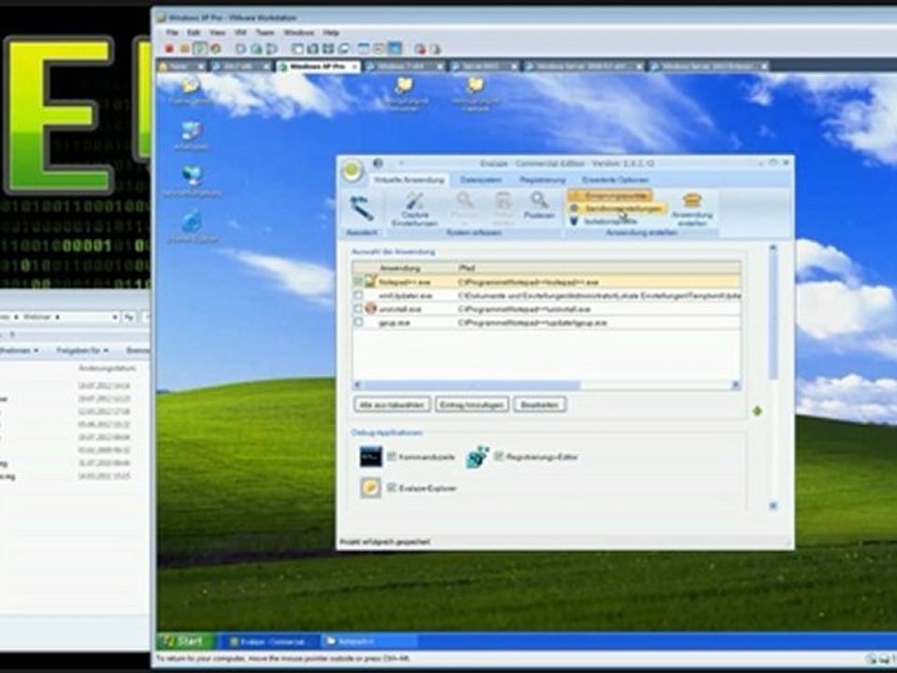The height and width of the screenshot is (673, 897).
Task: Click the Kommandozeile console icon
Action: click(371, 457)
